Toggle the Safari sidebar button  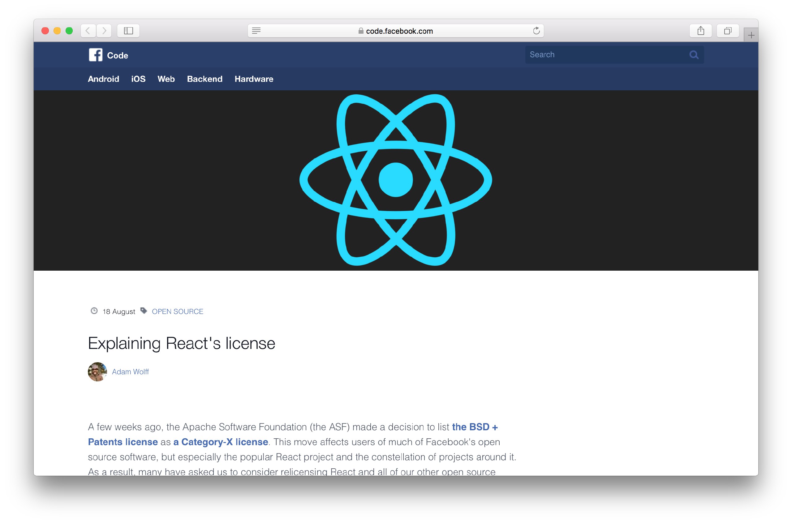[128, 31]
